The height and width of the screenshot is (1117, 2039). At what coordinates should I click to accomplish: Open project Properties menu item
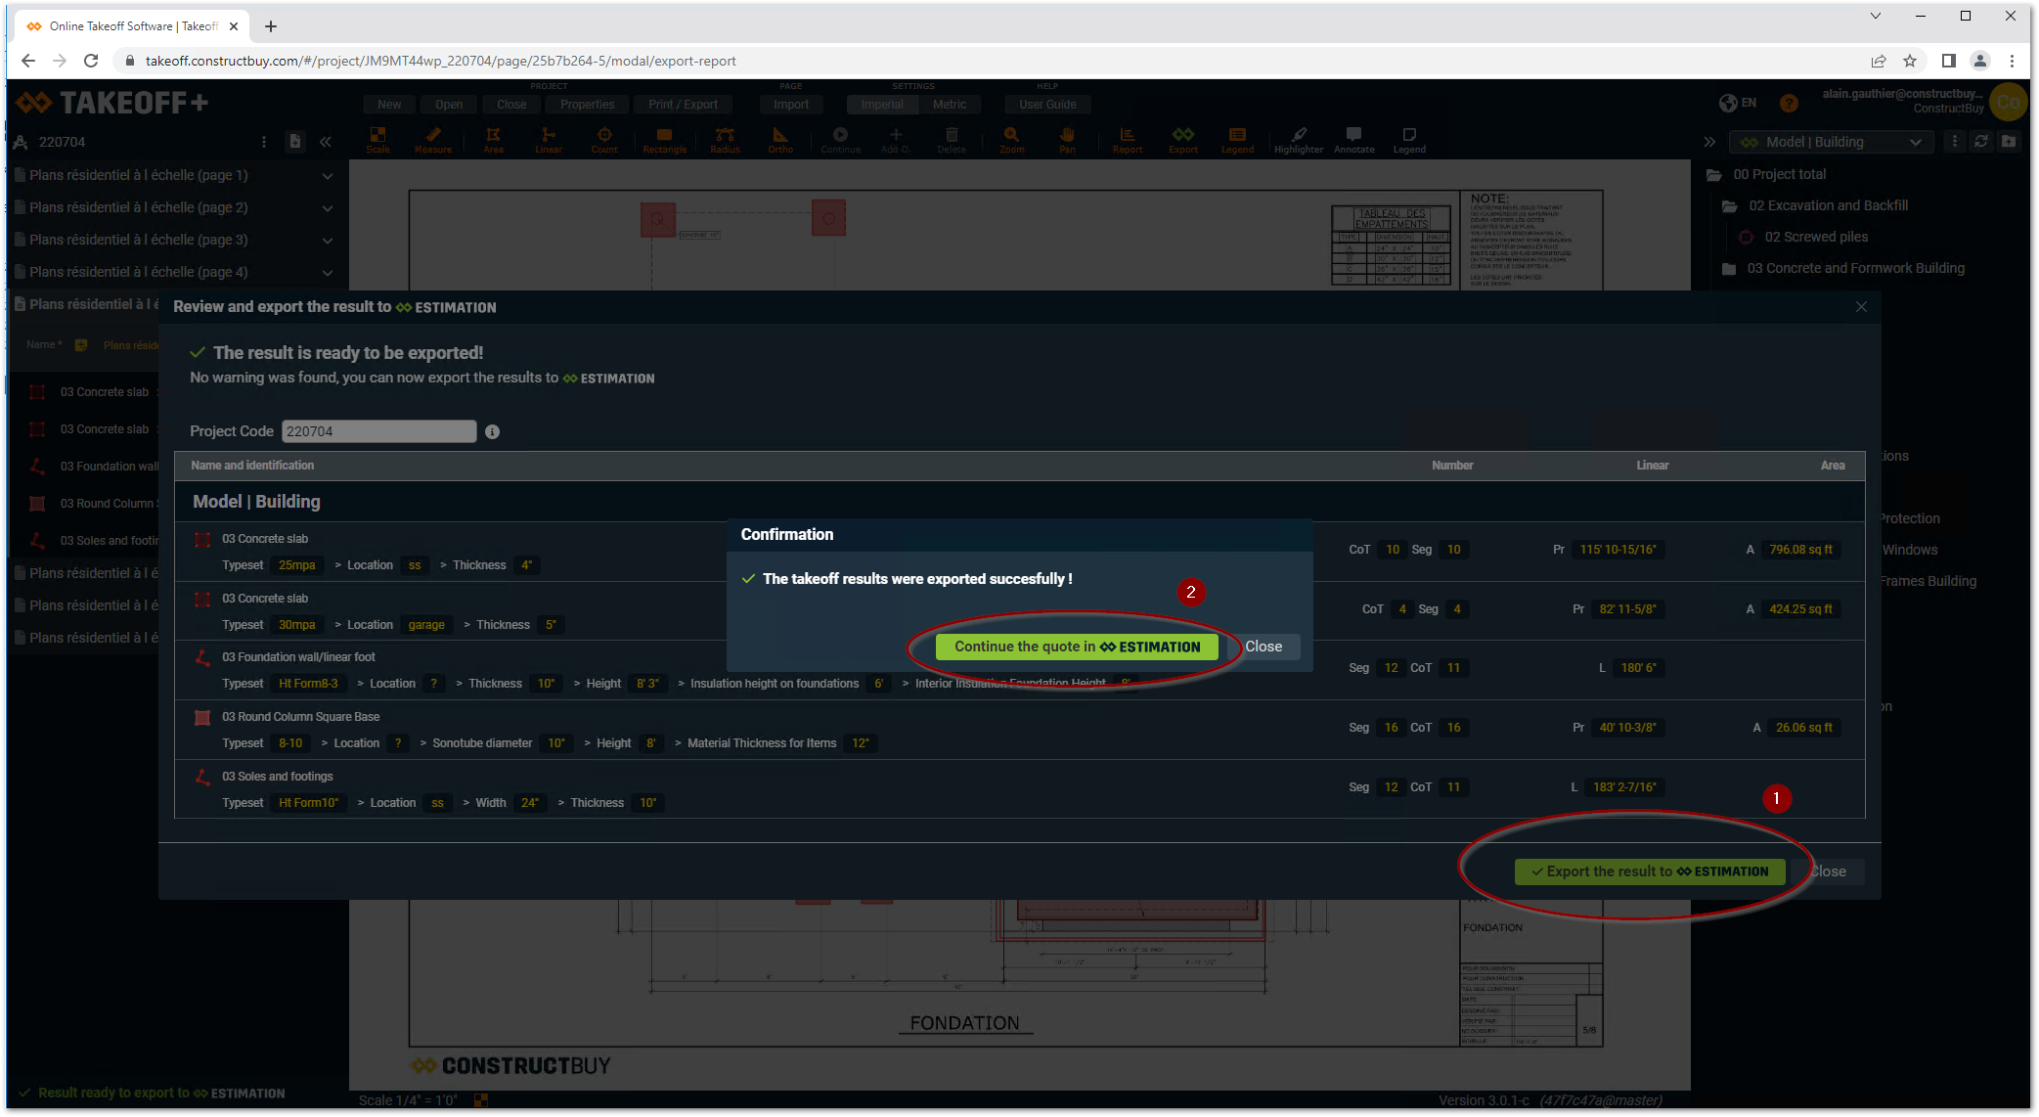[x=587, y=105]
